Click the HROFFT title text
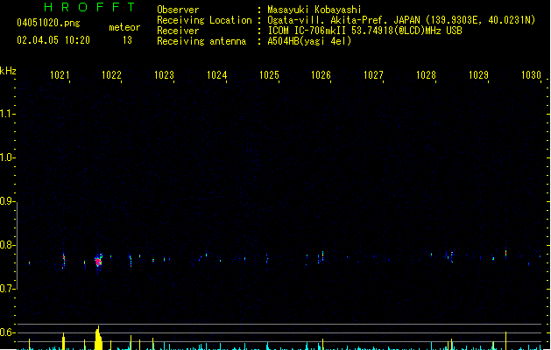Screen dimensions: 551x350 pos(89,7)
